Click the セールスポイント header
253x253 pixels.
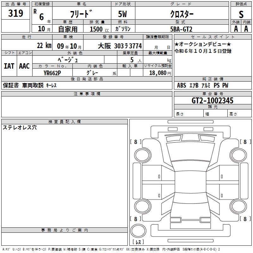click(x=213, y=37)
